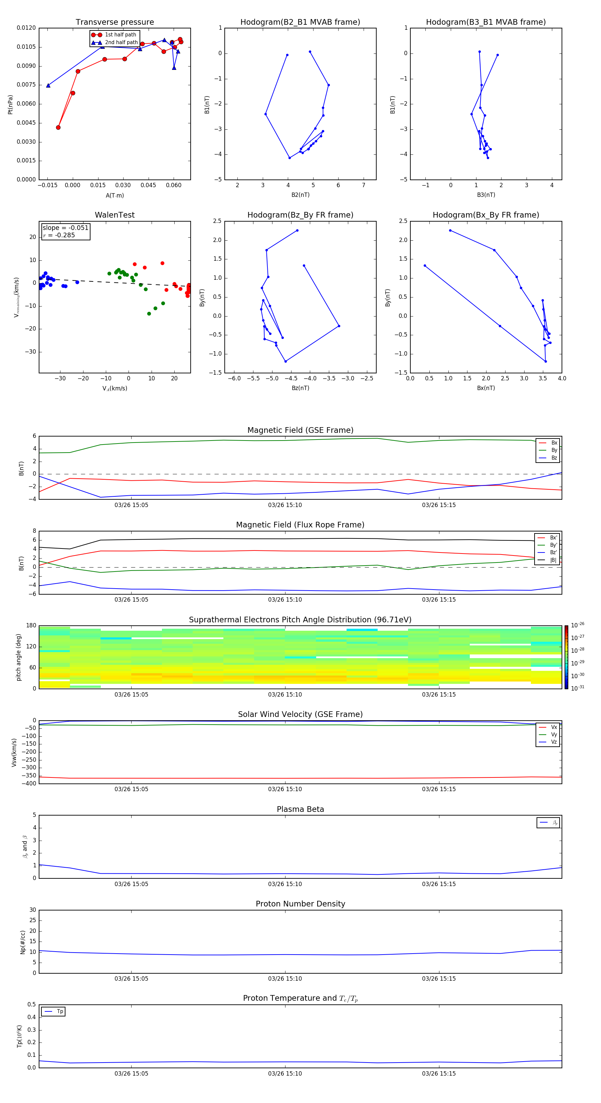The width and height of the screenshot is (601, 1103).
Task: Select 'By' in the GSE Frame legend
Action: (x=548, y=450)
